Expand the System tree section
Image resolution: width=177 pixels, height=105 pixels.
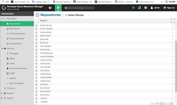tap(2, 98)
